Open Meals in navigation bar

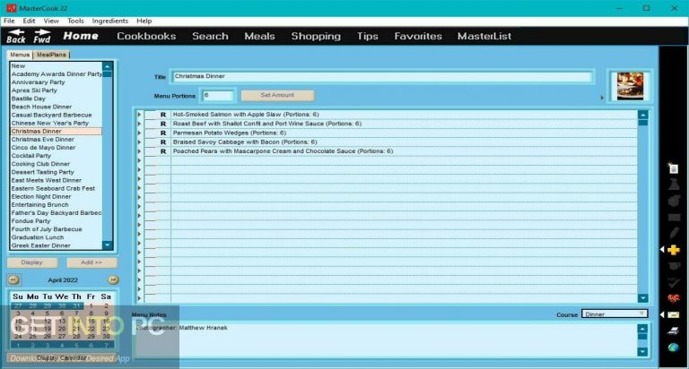point(259,36)
